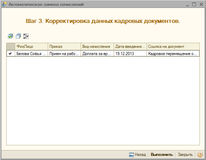Sort by the ФизЛицо column header

(x=31, y=46)
